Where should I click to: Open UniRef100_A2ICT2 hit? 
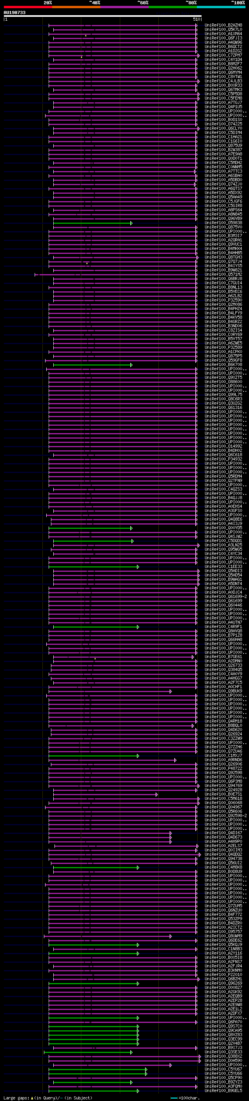pyautogui.click(x=223, y=927)
